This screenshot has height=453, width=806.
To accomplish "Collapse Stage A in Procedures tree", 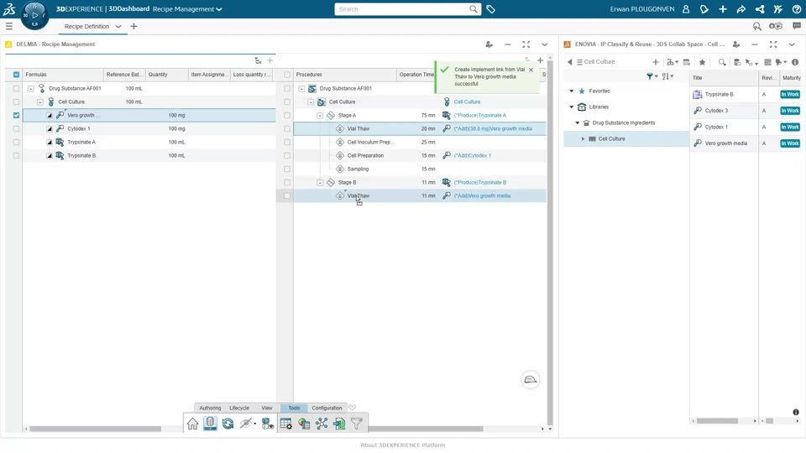I will pyautogui.click(x=320, y=116).
